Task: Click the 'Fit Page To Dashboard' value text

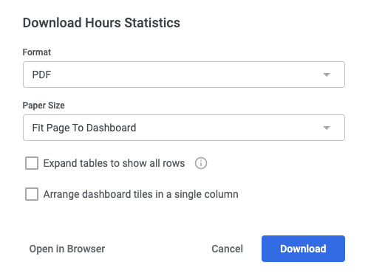Action: pos(84,128)
